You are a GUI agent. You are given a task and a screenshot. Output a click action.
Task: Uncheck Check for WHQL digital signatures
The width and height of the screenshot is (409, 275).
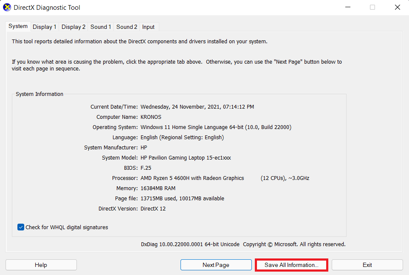(x=21, y=227)
